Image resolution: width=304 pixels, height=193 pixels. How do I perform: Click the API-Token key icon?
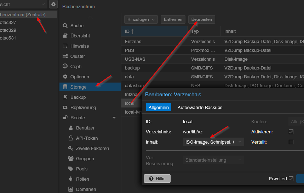70,138
